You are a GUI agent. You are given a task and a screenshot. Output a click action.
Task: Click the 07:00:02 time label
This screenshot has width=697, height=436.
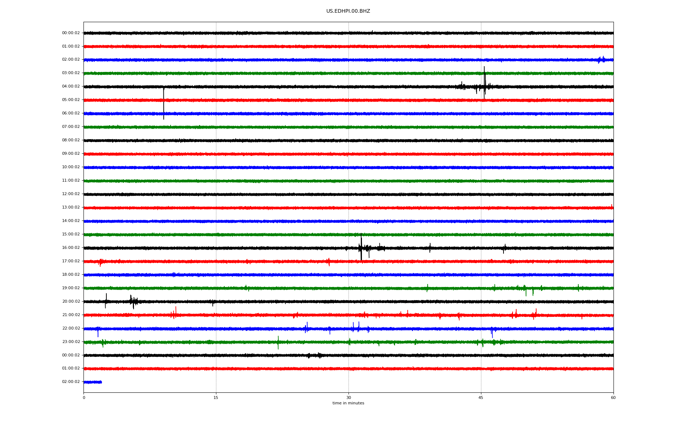click(x=71, y=127)
